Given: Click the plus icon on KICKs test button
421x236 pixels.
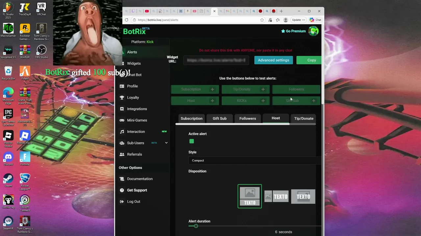Looking at the screenshot, I should pos(263,101).
